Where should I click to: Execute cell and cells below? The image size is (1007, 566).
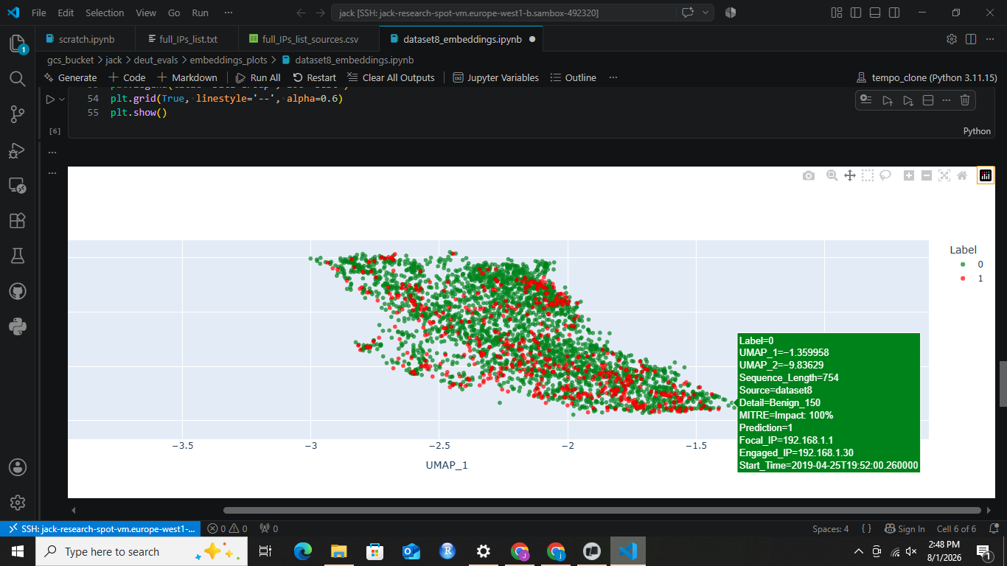pos(908,100)
